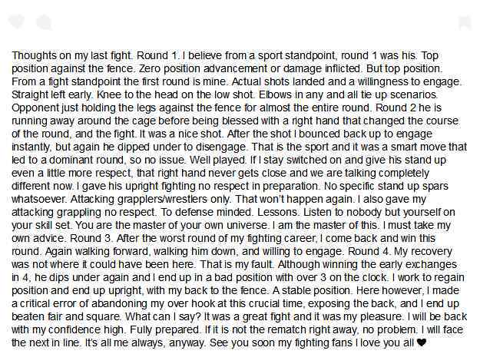The width and height of the screenshot is (480, 354).
Task: Click the phrase "A stable position."
Action: click(x=313, y=290)
